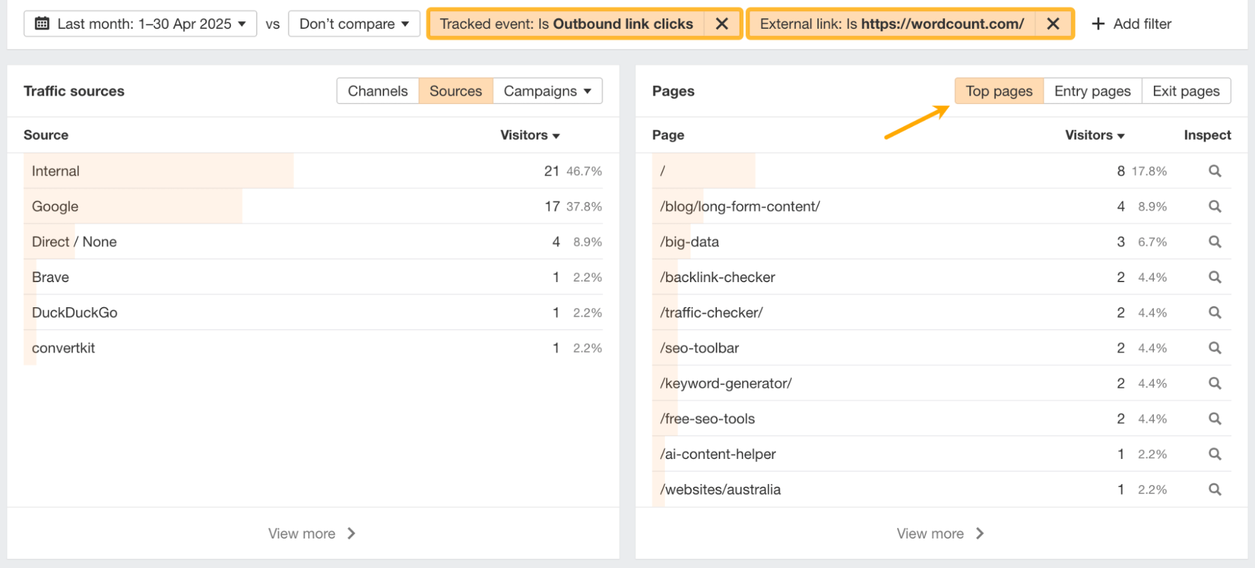The height and width of the screenshot is (568, 1255).
Task: Click the /keyword-generator/ page row
Action: point(726,383)
